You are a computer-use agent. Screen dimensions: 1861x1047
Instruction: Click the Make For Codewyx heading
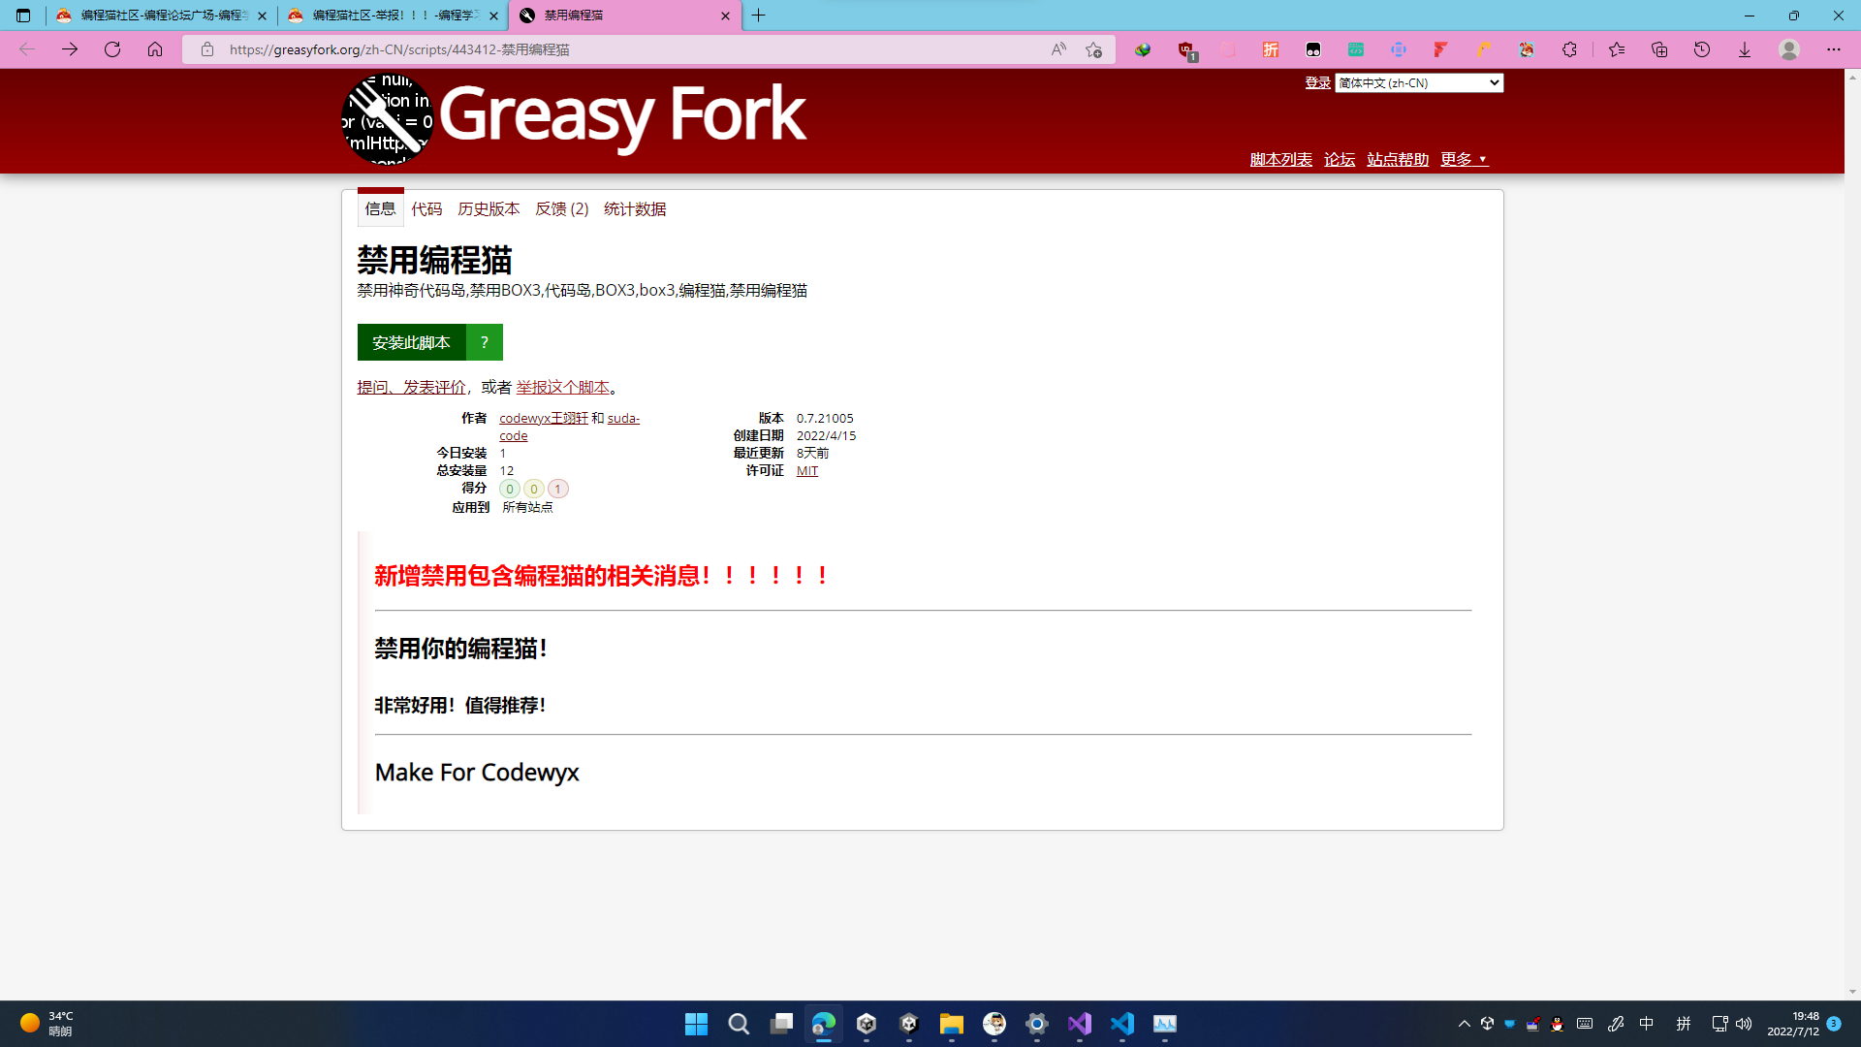[x=477, y=772]
